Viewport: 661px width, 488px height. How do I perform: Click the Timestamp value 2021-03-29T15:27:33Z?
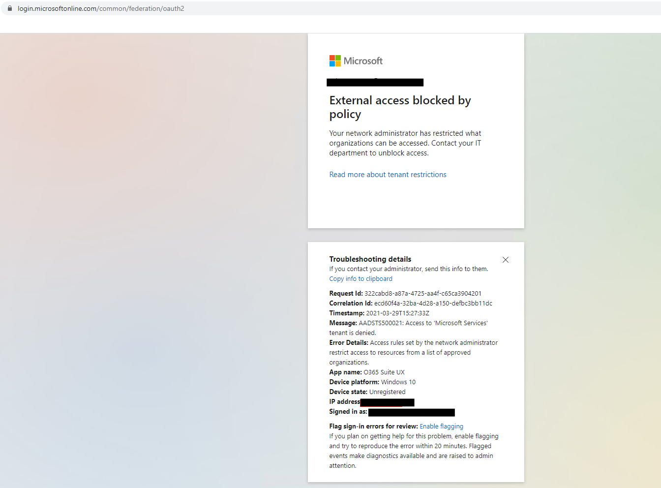tap(397, 313)
